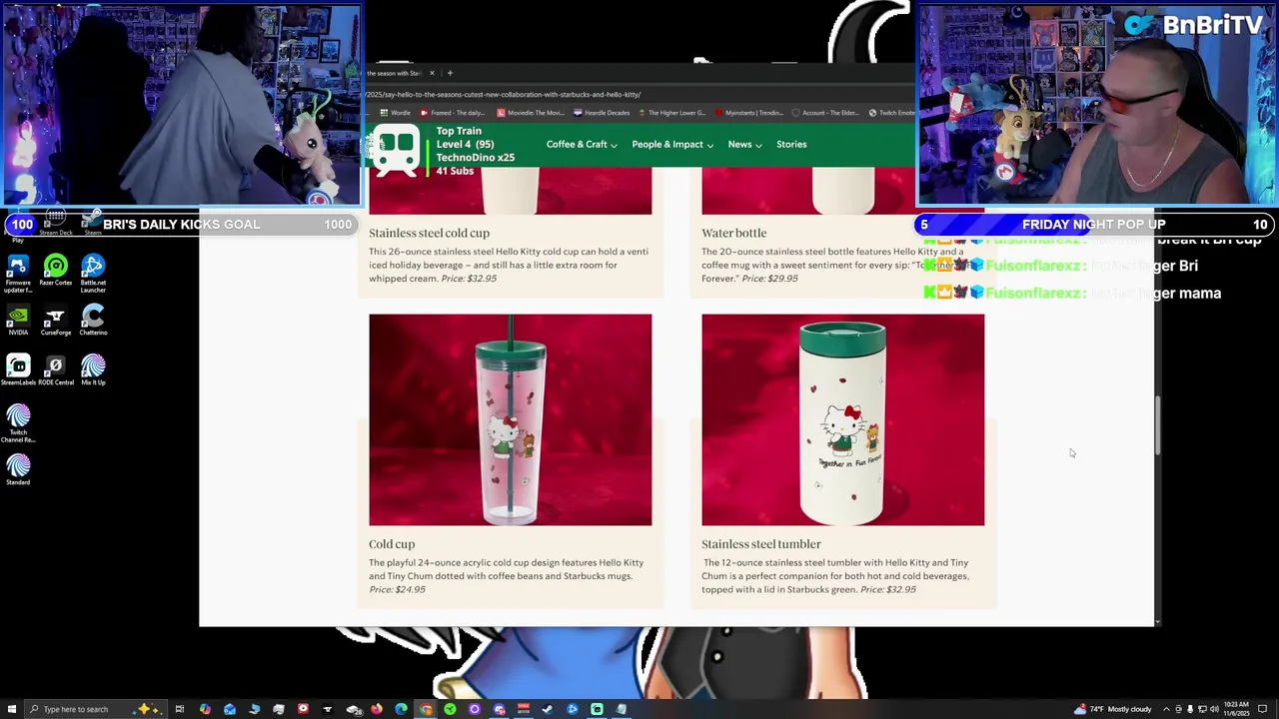Screen dimensions: 1279x719
Task: Open the Myinstants bookmark
Action: tap(748, 113)
